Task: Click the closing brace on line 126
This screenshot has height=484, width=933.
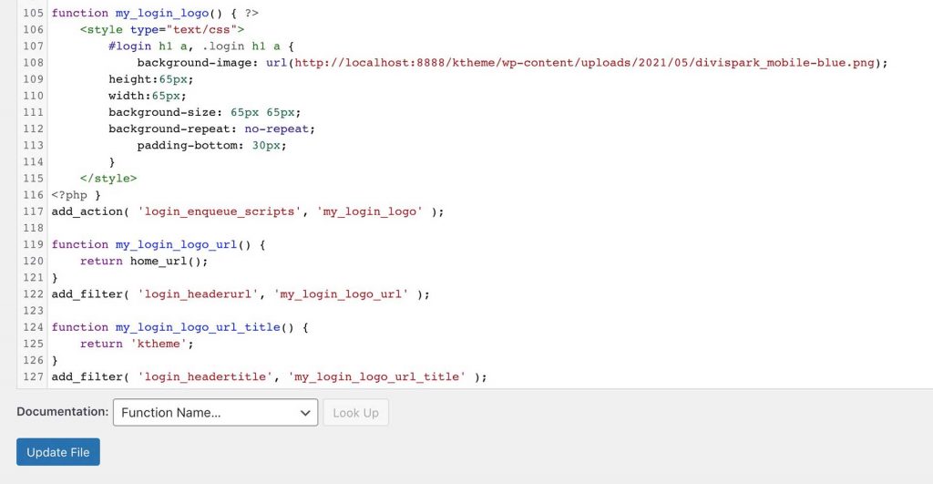Action: coord(55,360)
